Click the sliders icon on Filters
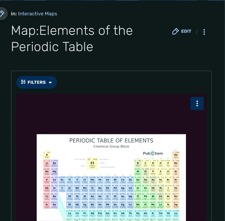This screenshot has height=221, width=225. [23, 82]
